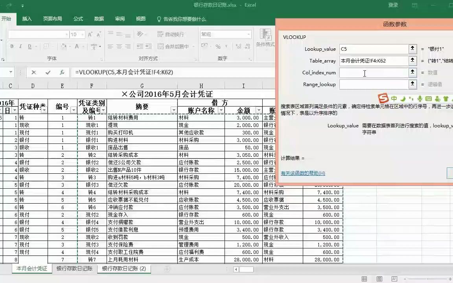The height and width of the screenshot is (283, 453).
Task: Switch to the 公式 ribbon tab
Action: pos(78,18)
